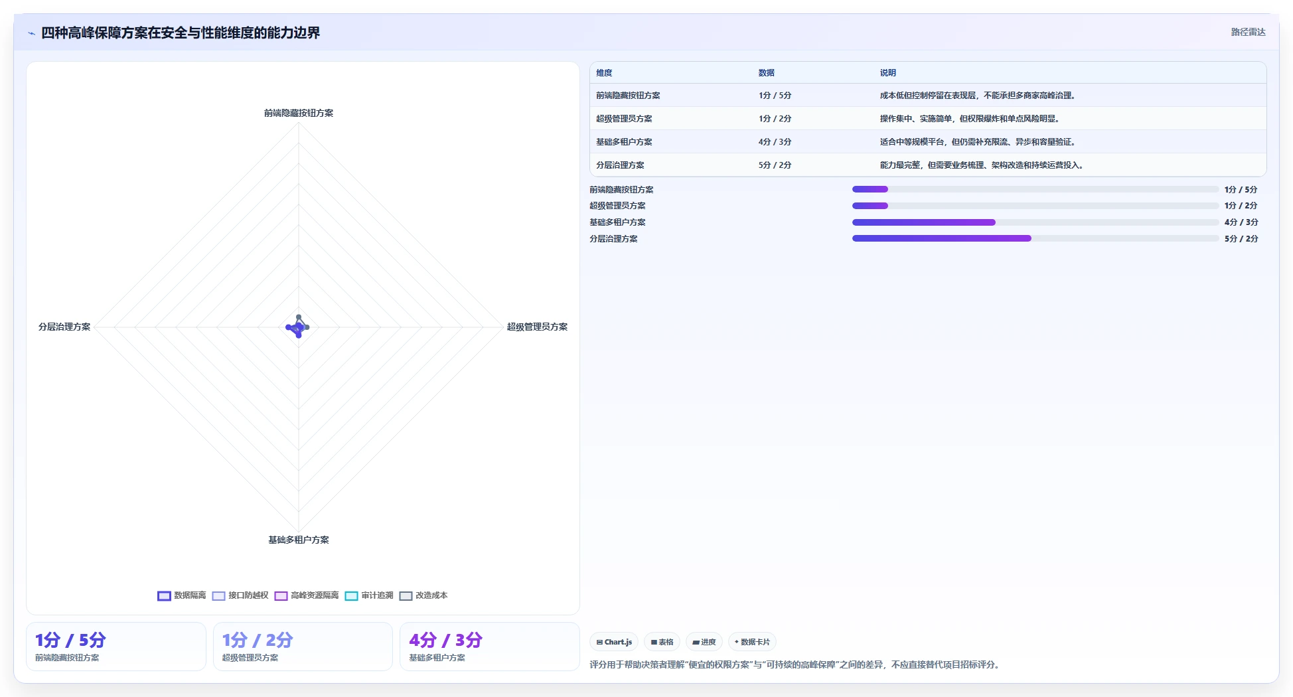
Task: Click the 分层治理方案 progress bar
Action: pyautogui.click(x=1035, y=238)
